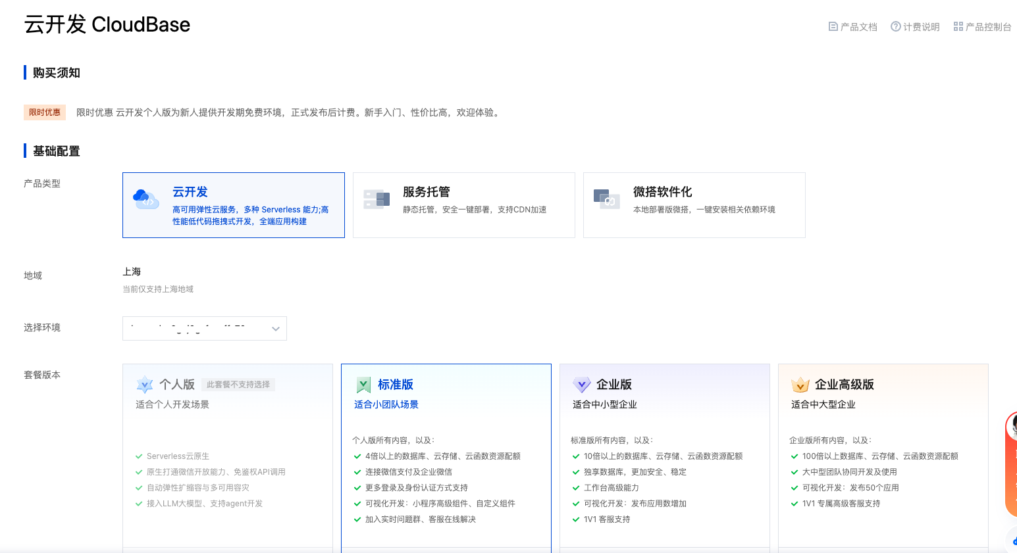The height and width of the screenshot is (553, 1017).
Task: Click the 限时优惠 orange tag
Action: tap(45, 112)
